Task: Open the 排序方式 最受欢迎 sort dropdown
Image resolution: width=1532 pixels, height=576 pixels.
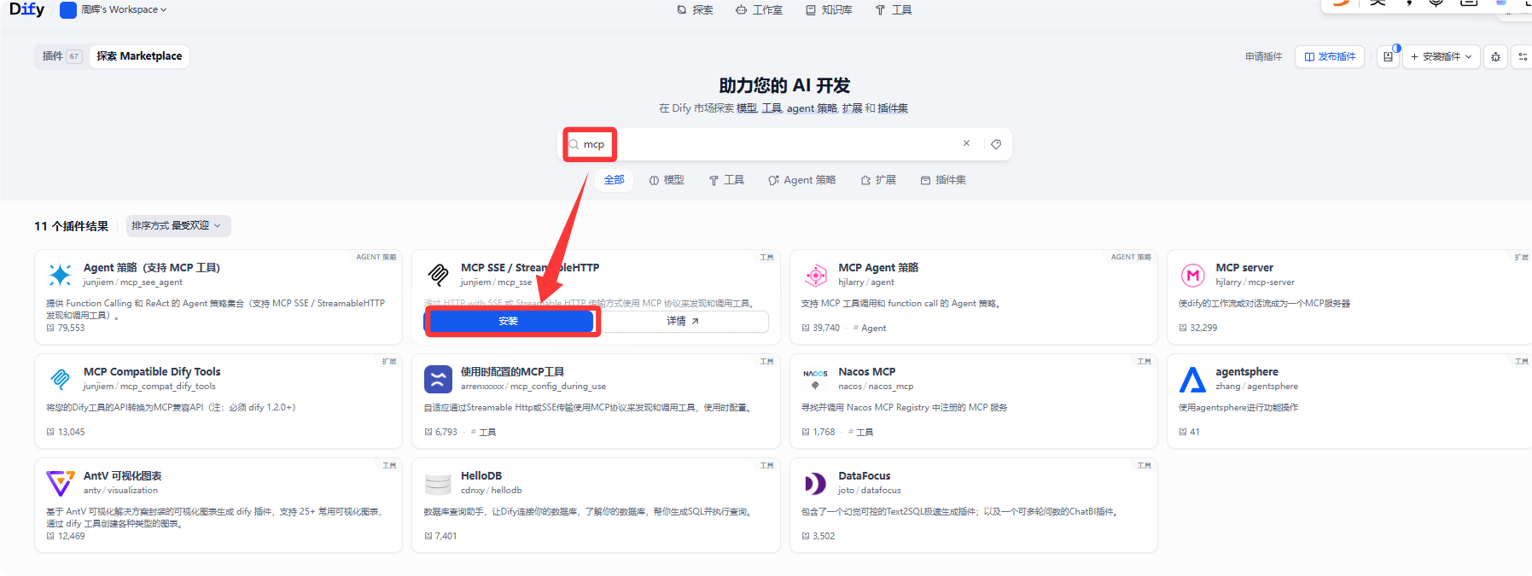Action: 178,225
